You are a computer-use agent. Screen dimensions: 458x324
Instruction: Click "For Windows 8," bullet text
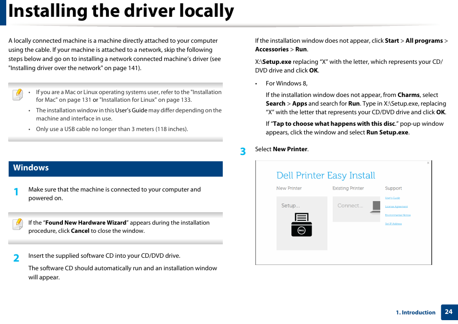tap(287, 84)
